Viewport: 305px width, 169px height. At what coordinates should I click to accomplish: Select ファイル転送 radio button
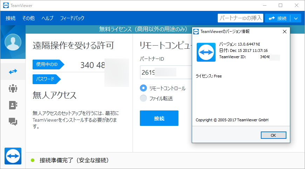[143, 98]
